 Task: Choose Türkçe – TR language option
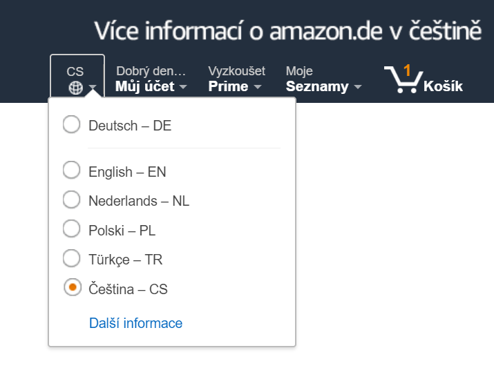[x=113, y=259]
